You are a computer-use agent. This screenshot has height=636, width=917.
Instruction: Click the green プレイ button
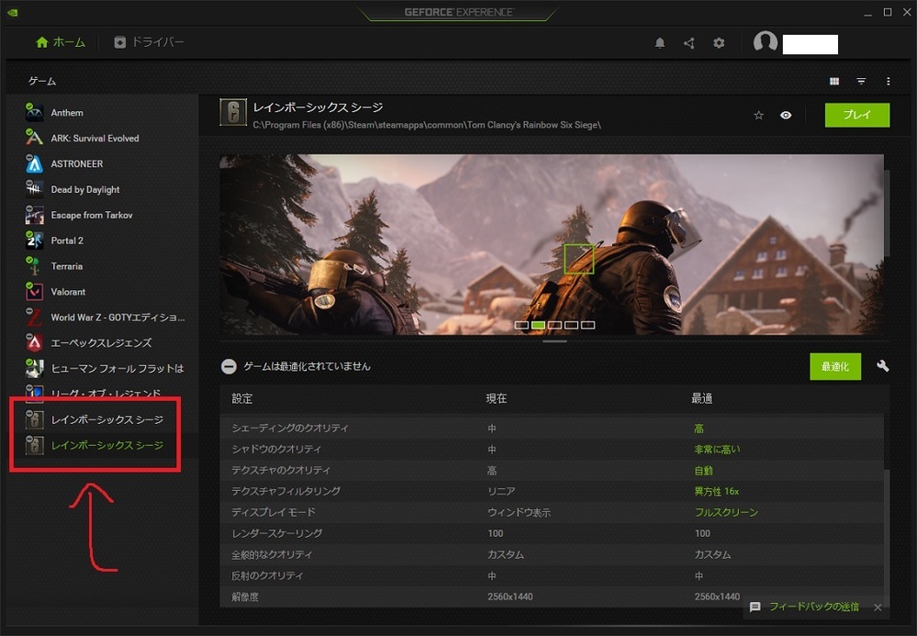(856, 116)
